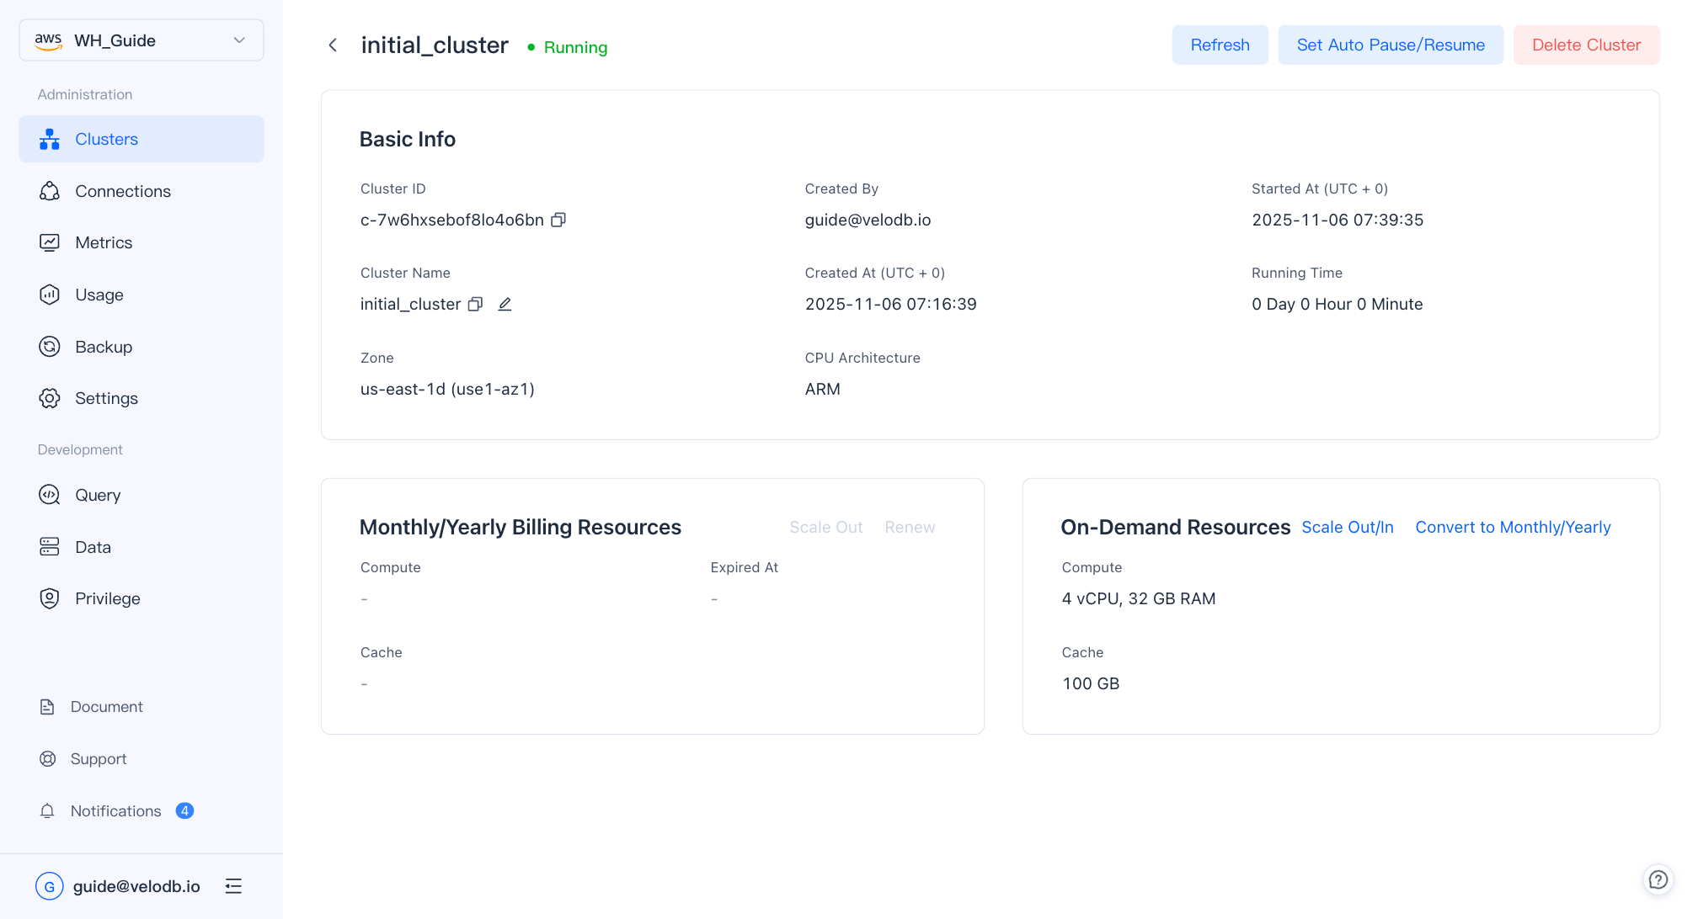Open Scale Out/In for On-Demand Resources
The width and height of the screenshot is (1698, 919).
pyautogui.click(x=1348, y=527)
